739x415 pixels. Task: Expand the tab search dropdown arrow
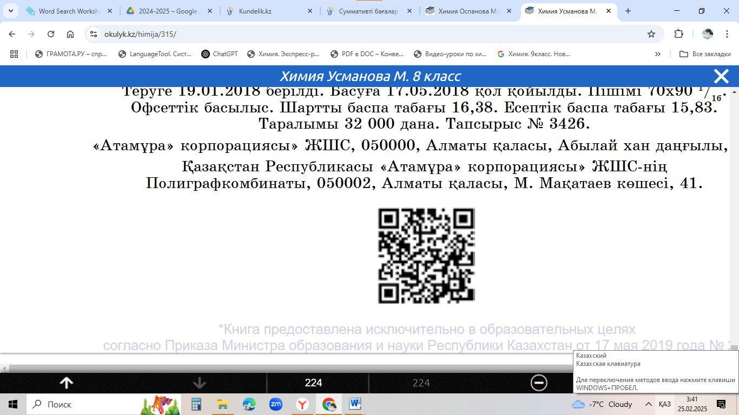click(10, 11)
